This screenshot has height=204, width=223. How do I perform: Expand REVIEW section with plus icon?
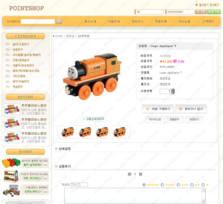tap(42, 97)
